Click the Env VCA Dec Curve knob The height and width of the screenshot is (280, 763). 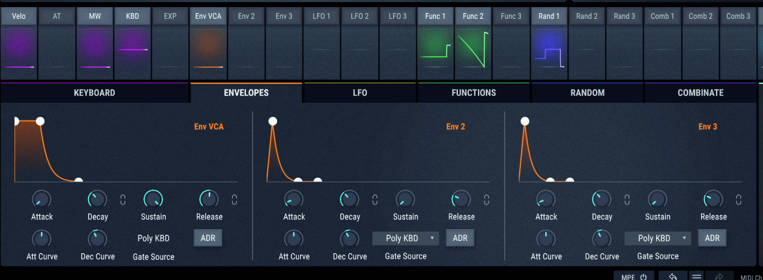tap(97, 238)
